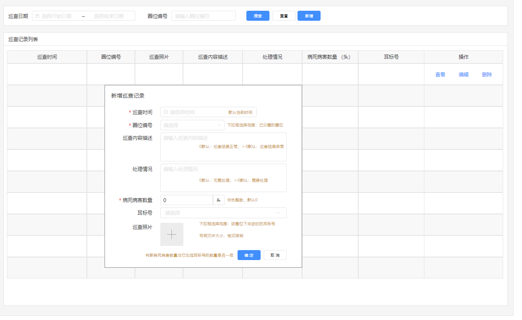This screenshot has height=320, width=522.
Task: Click the 病死病害数量（头）column header
Action: pos(330,57)
